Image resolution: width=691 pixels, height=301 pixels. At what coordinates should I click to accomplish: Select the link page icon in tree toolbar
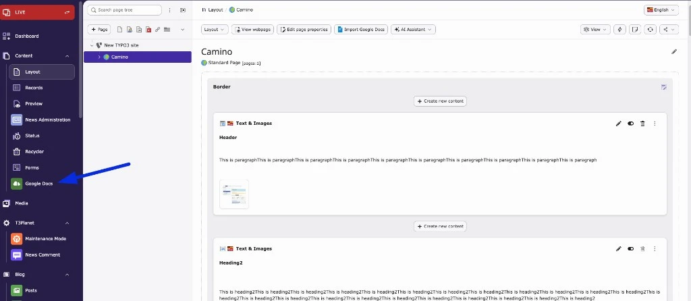pyautogui.click(x=157, y=30)
